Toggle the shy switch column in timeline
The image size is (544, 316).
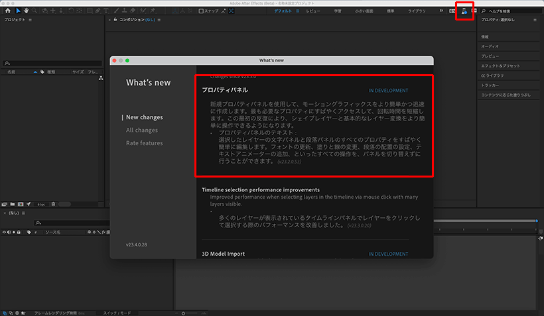point(89,232)
